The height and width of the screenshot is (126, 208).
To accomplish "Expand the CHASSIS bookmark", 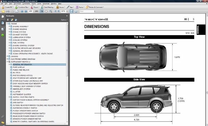I will (7, 56).
